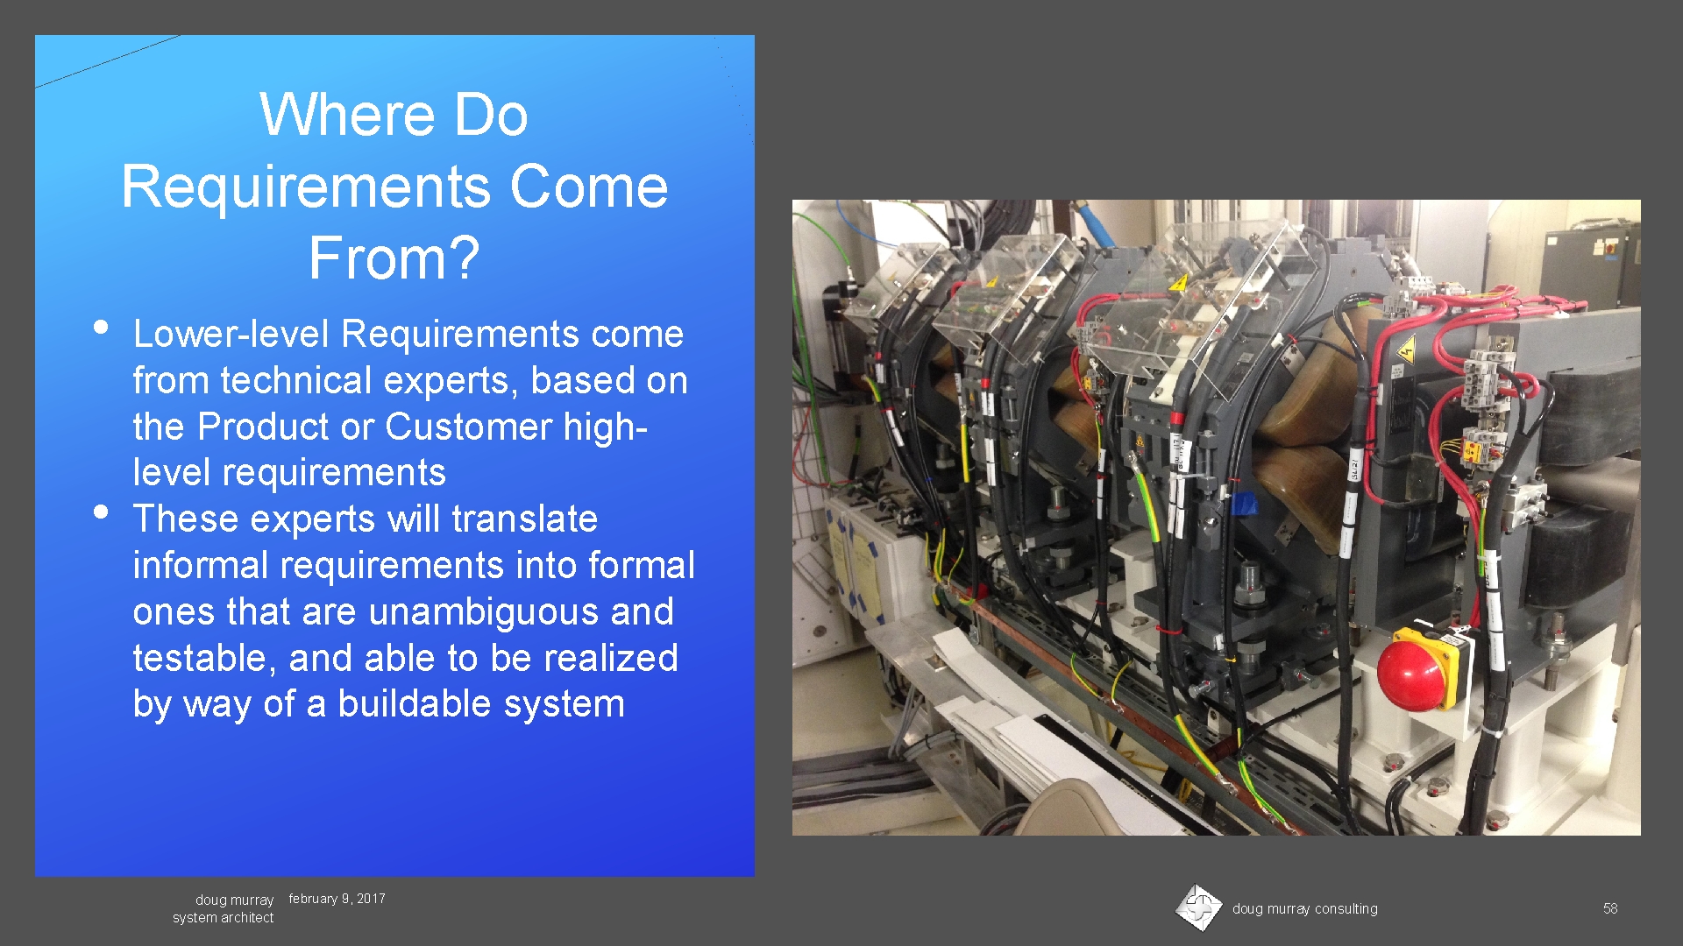This screenshot has width=1683, height=946.
Task: Click the second bullet point dot
Action: [100, 512]
